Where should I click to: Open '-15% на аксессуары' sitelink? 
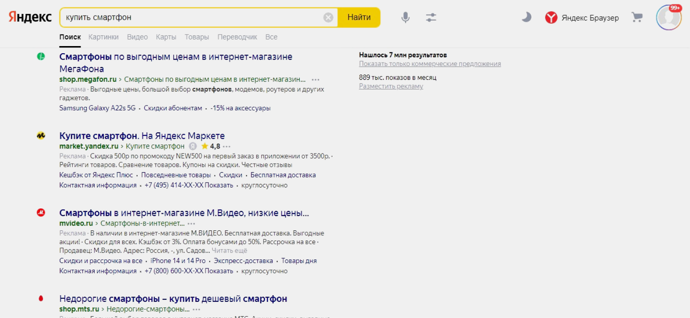pos(241,108)
